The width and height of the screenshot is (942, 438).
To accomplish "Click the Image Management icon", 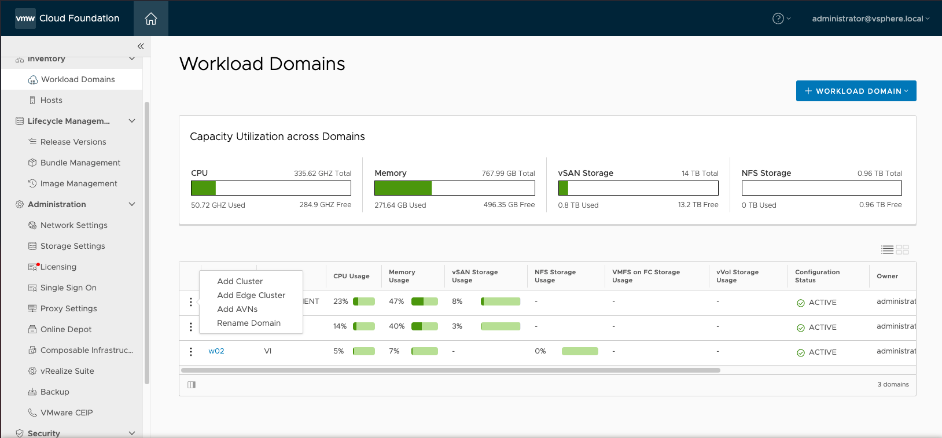I will click(33, 183).
